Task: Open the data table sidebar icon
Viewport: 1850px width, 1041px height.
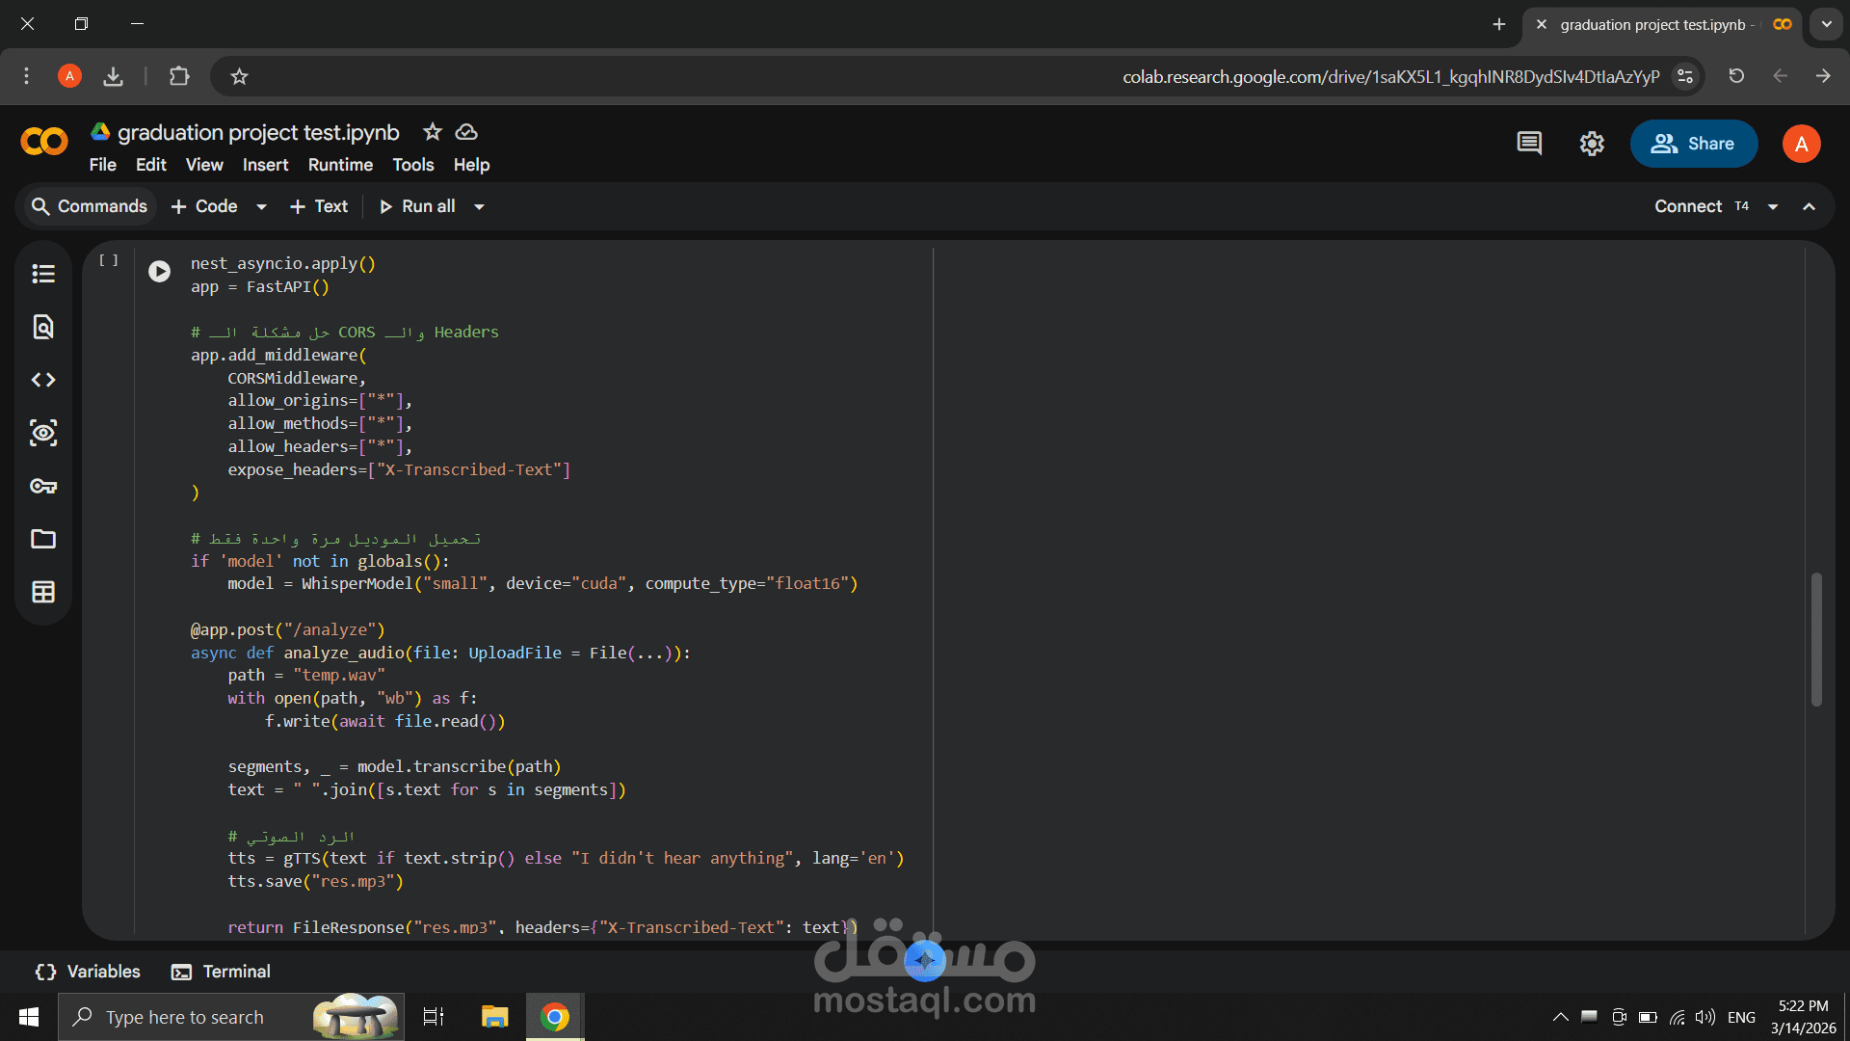Action: pyautogui.click(x=43, y=592)
